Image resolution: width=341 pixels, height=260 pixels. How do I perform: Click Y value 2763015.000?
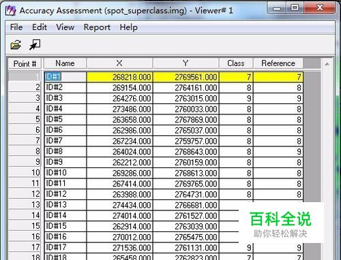[186, 98]
